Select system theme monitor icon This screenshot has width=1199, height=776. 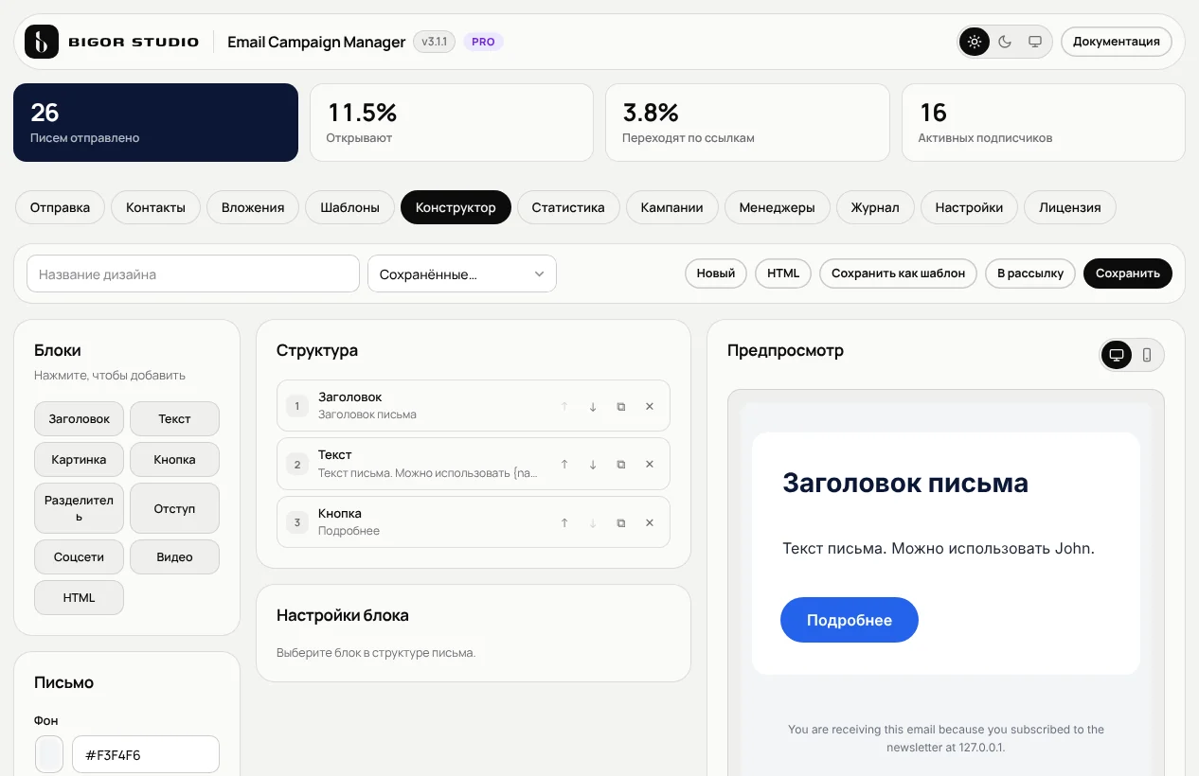pos(1035,42)
